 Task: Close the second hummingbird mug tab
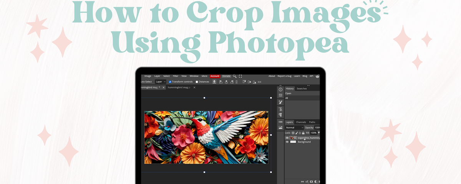(x=194, y=87)
